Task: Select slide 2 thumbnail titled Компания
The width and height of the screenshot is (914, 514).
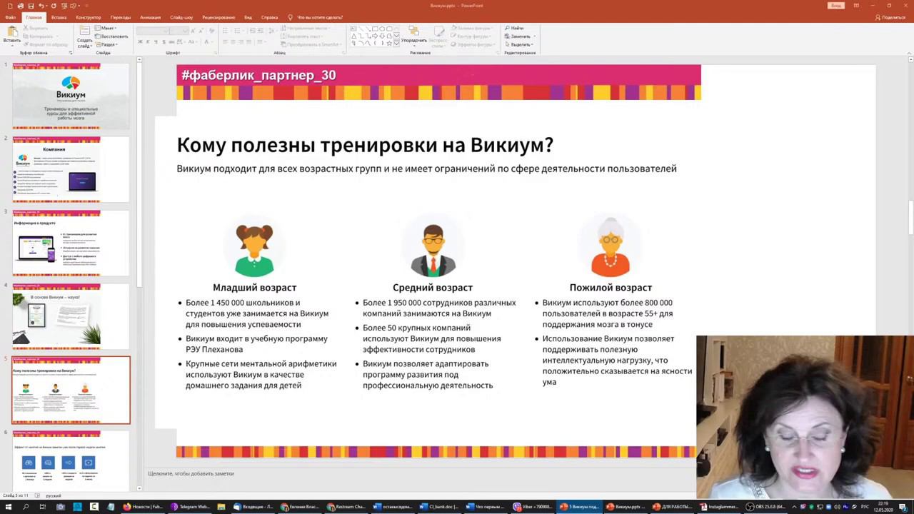Action: pos(71,170)
